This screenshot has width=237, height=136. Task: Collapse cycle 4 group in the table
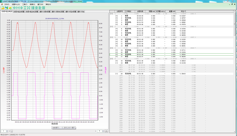click(x=111, y=48)
